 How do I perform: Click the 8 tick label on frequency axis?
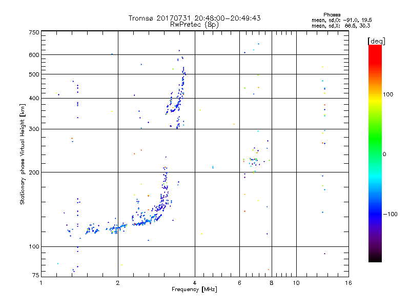click(272, 283)
